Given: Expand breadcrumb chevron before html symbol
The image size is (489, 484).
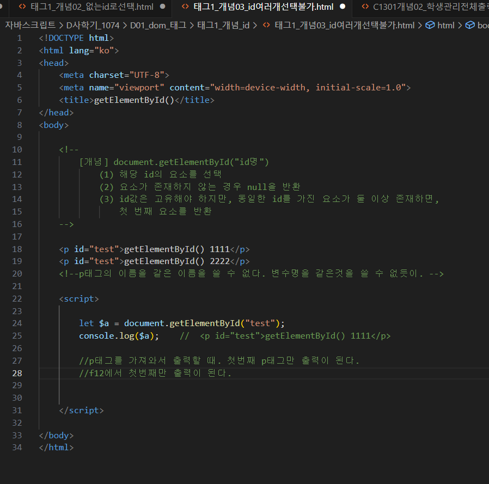Looking at the screenshot, I should click(x=420, y=26).
